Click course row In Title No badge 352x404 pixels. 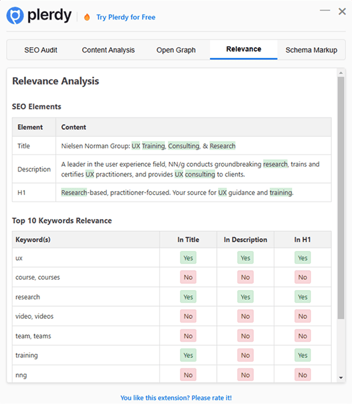click(x=188, y=277)
